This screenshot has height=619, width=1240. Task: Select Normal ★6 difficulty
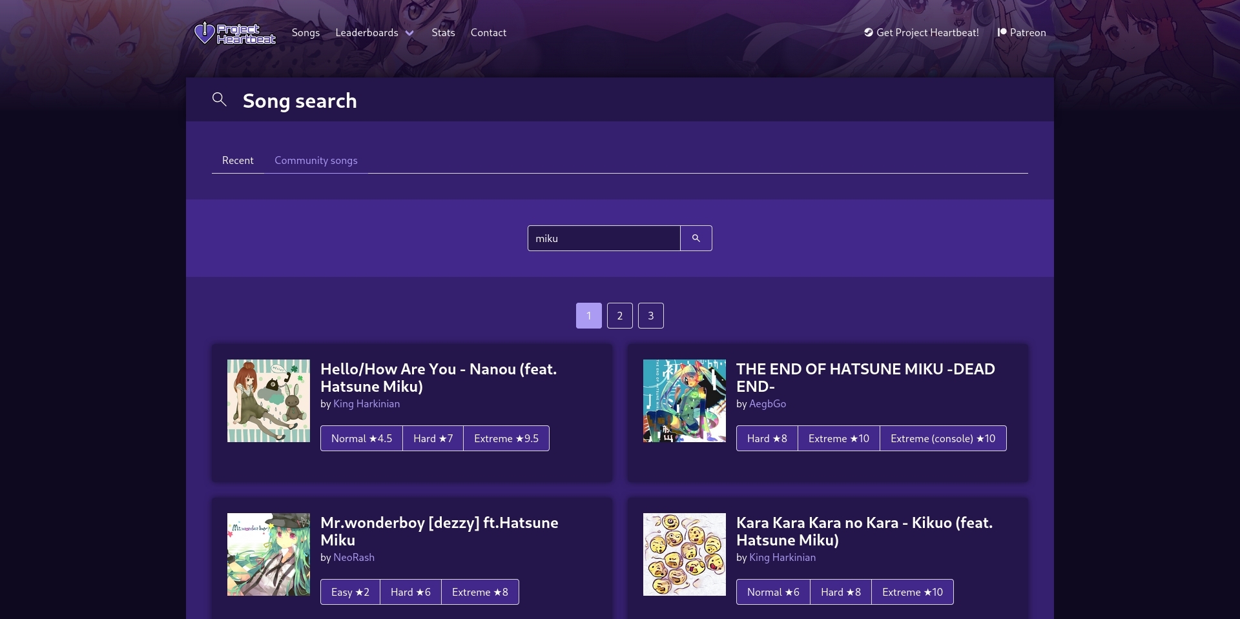773,592
